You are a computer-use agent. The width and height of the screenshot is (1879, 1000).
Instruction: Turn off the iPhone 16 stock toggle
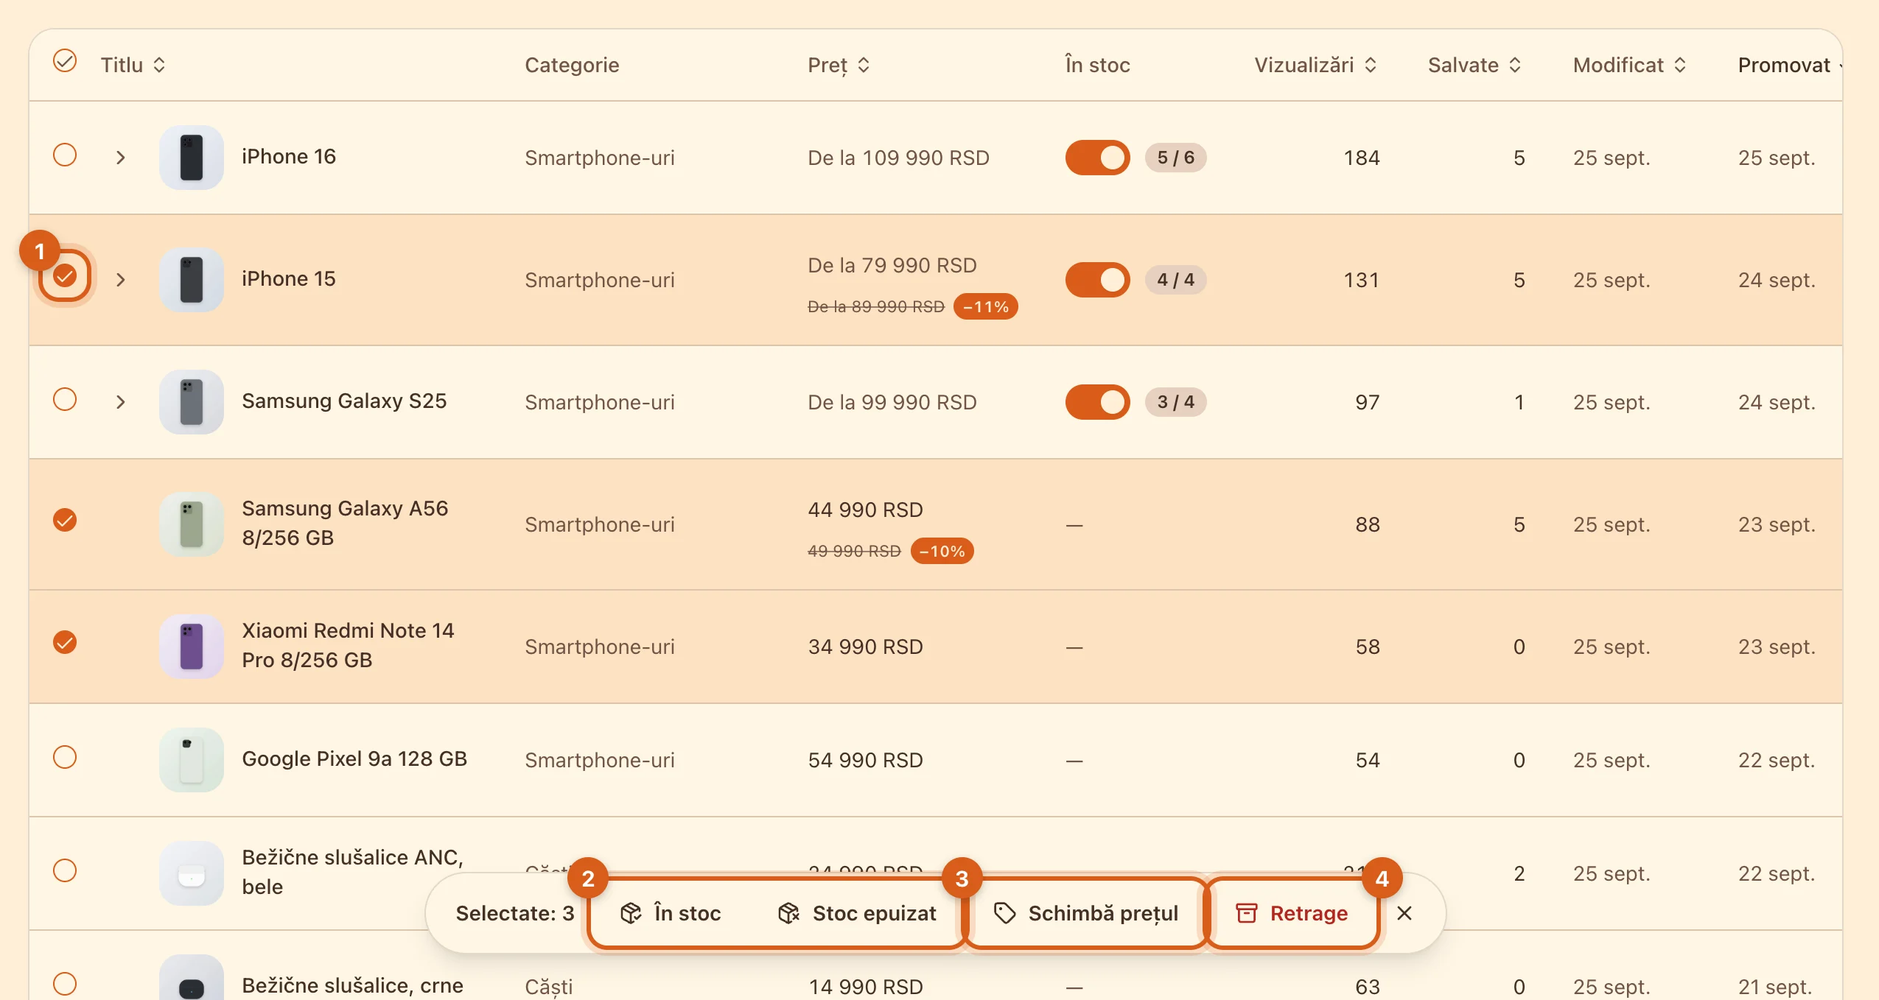[1097, 158]
